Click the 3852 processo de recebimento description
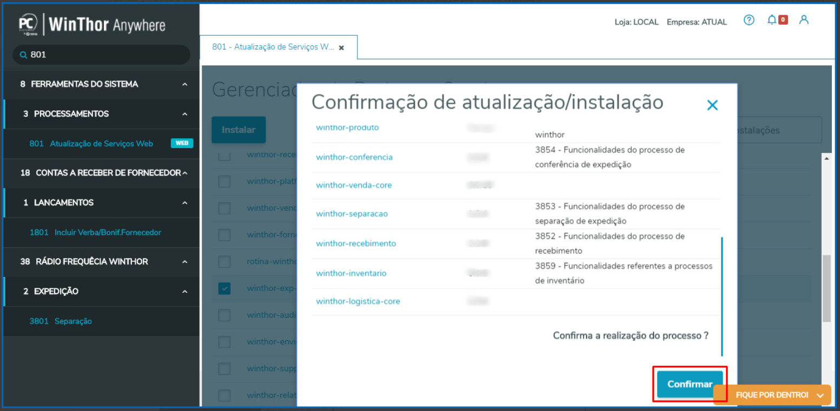Viewport: 840px width, 411px height. [610, 244]
